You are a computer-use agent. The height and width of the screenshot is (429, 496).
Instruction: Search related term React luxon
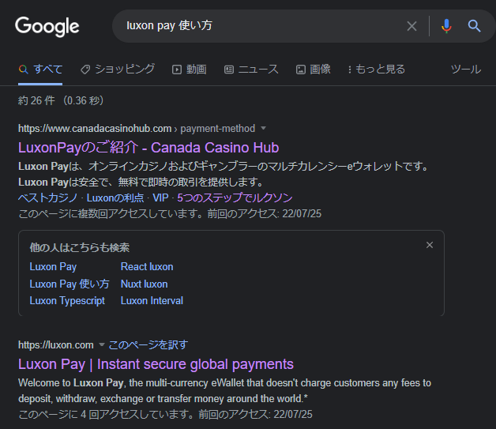(147, 267)
